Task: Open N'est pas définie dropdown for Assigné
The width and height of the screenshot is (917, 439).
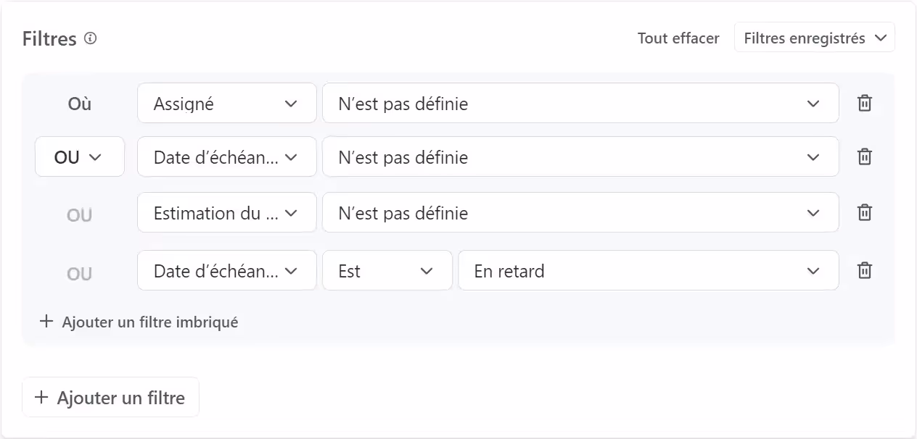Action: [580, 103]
